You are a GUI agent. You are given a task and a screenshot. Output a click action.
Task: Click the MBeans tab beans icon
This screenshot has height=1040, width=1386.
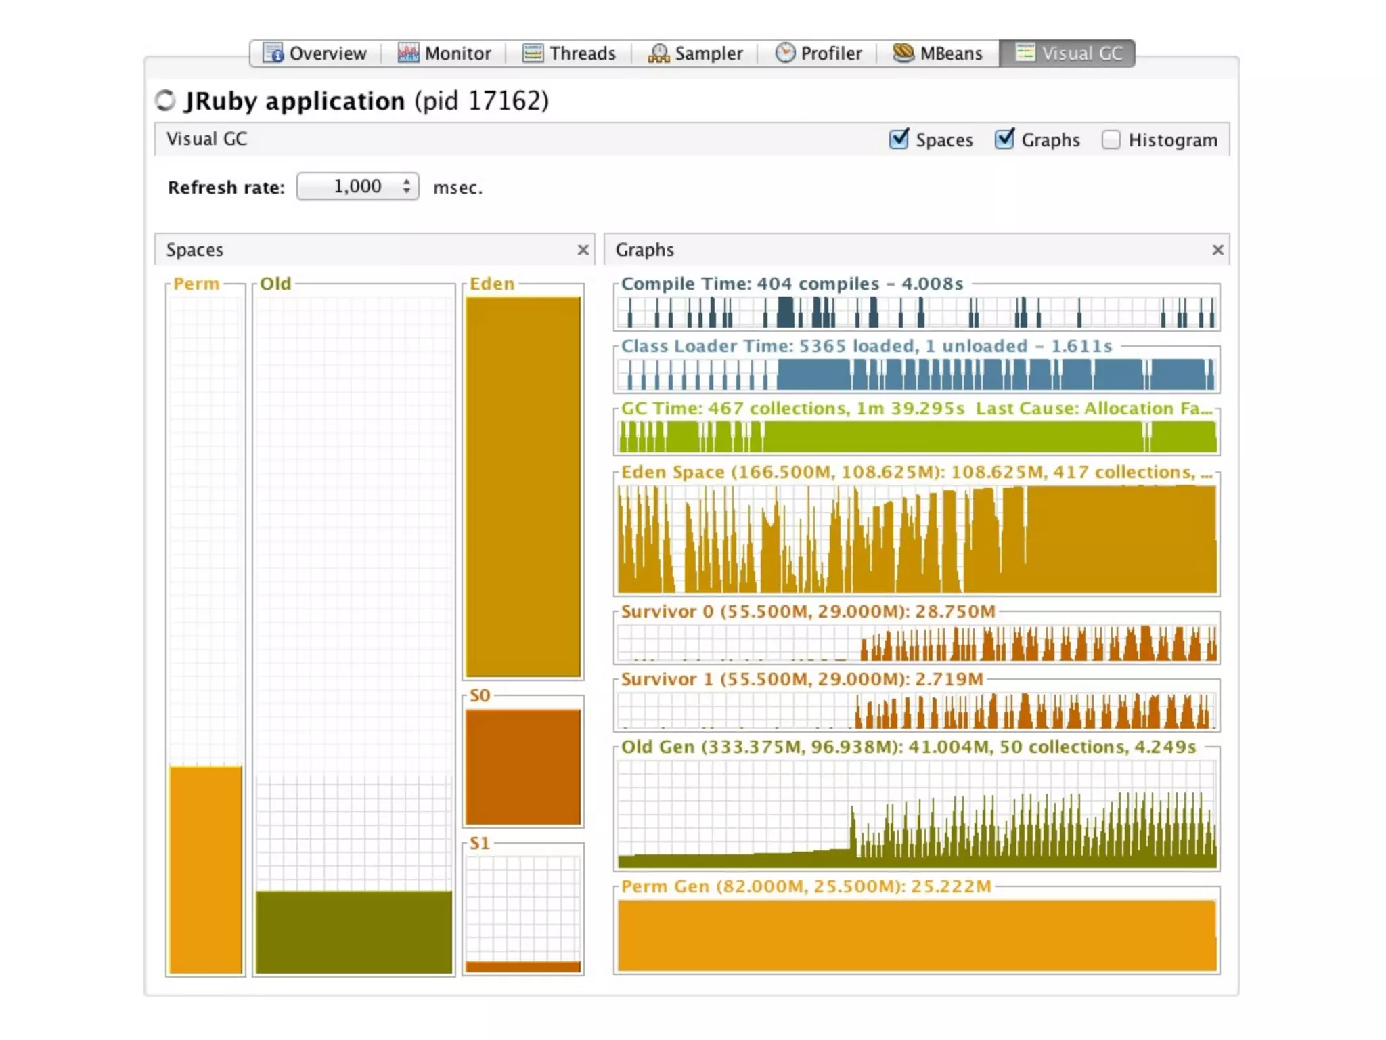[x=903, y=53]
